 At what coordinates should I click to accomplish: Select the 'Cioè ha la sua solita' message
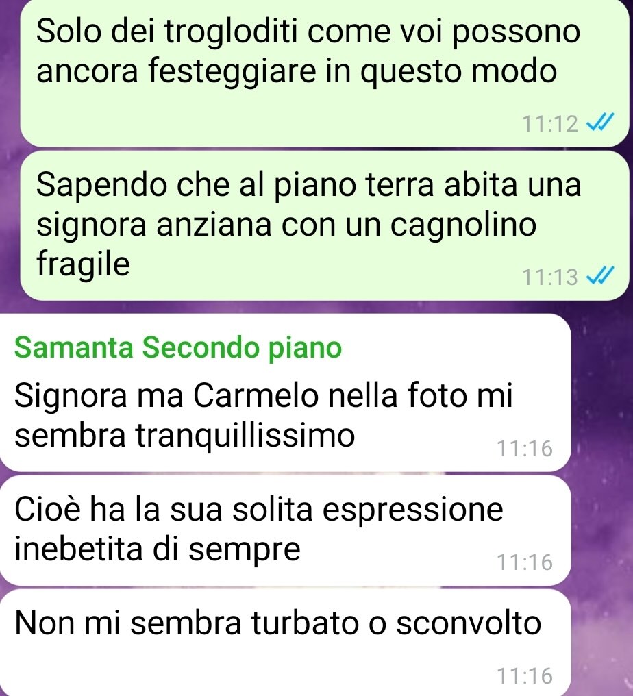[285, 530]
